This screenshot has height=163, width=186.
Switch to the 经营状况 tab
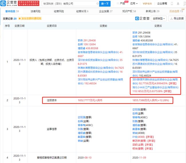click(82, 11)
